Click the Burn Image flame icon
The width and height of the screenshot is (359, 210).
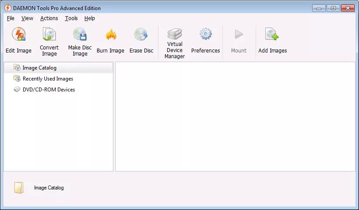(x=111, y=35)
